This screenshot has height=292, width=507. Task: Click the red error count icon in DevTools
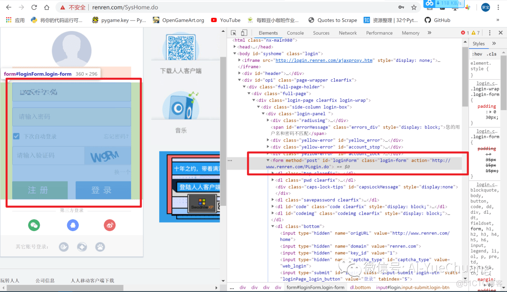click(463, 33)
